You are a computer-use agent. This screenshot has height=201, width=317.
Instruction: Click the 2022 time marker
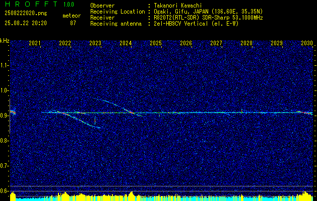(65, 43)
